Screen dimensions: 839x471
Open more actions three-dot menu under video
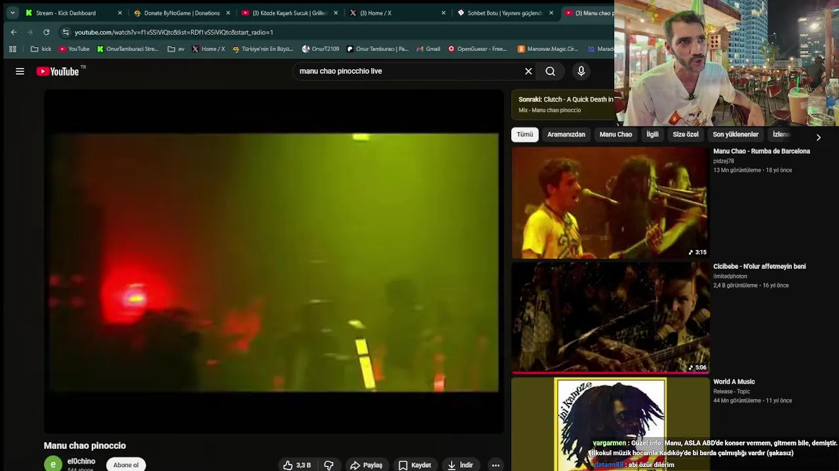point(496,465)
